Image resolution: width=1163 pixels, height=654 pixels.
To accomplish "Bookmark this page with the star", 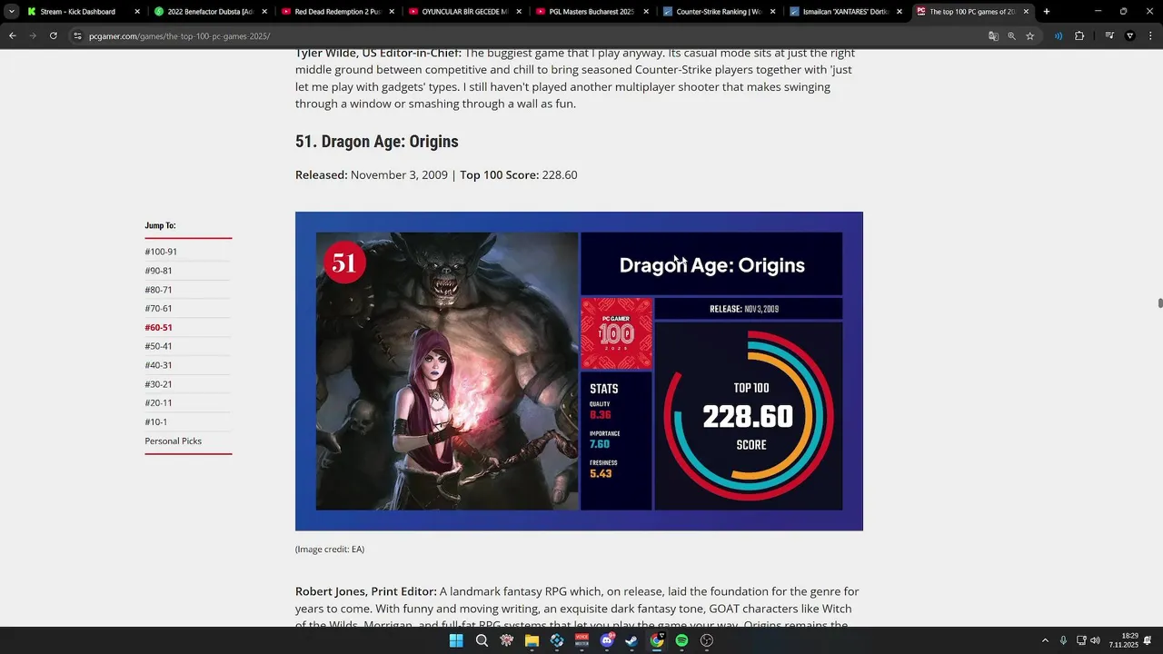I will click(1030, 35).
